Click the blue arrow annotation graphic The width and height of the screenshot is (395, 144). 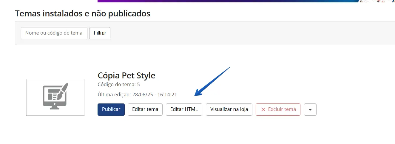212,81
